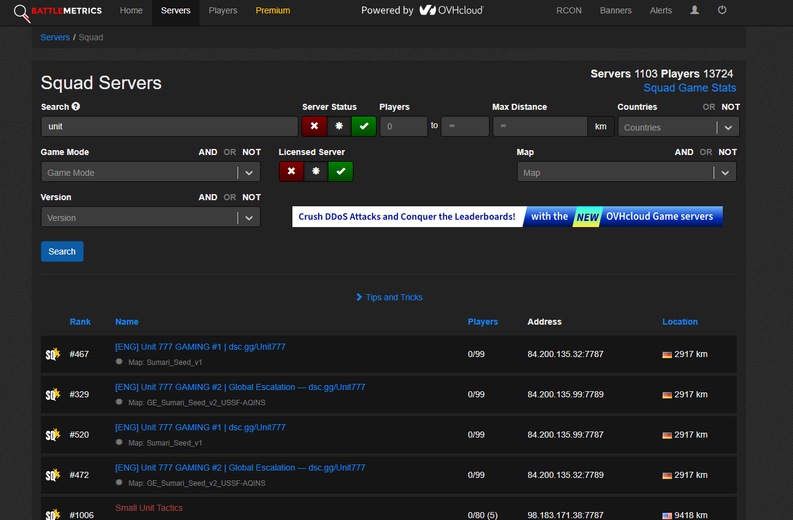Go to the Players nav tab

[223, 10]
